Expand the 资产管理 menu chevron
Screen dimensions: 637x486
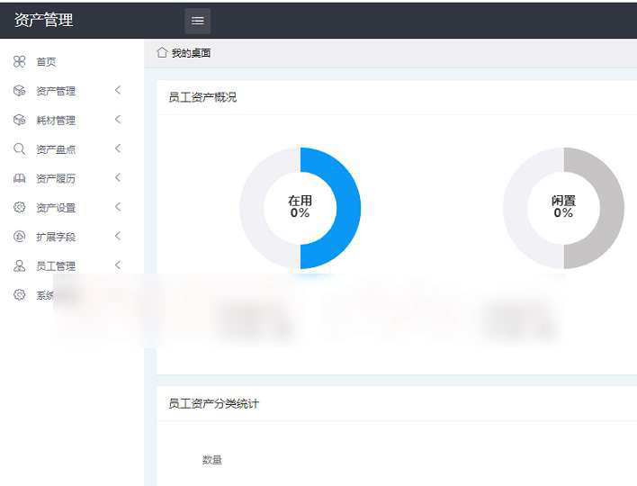point(118,90)
